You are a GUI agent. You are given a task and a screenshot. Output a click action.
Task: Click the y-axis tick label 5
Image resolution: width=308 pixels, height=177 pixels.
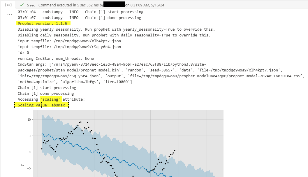pyautogui.click(x=30, y=136)
